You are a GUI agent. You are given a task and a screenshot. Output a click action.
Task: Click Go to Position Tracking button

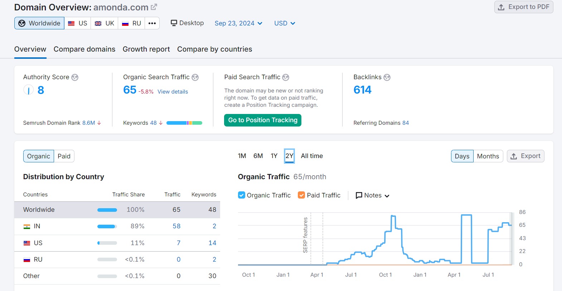263,120
